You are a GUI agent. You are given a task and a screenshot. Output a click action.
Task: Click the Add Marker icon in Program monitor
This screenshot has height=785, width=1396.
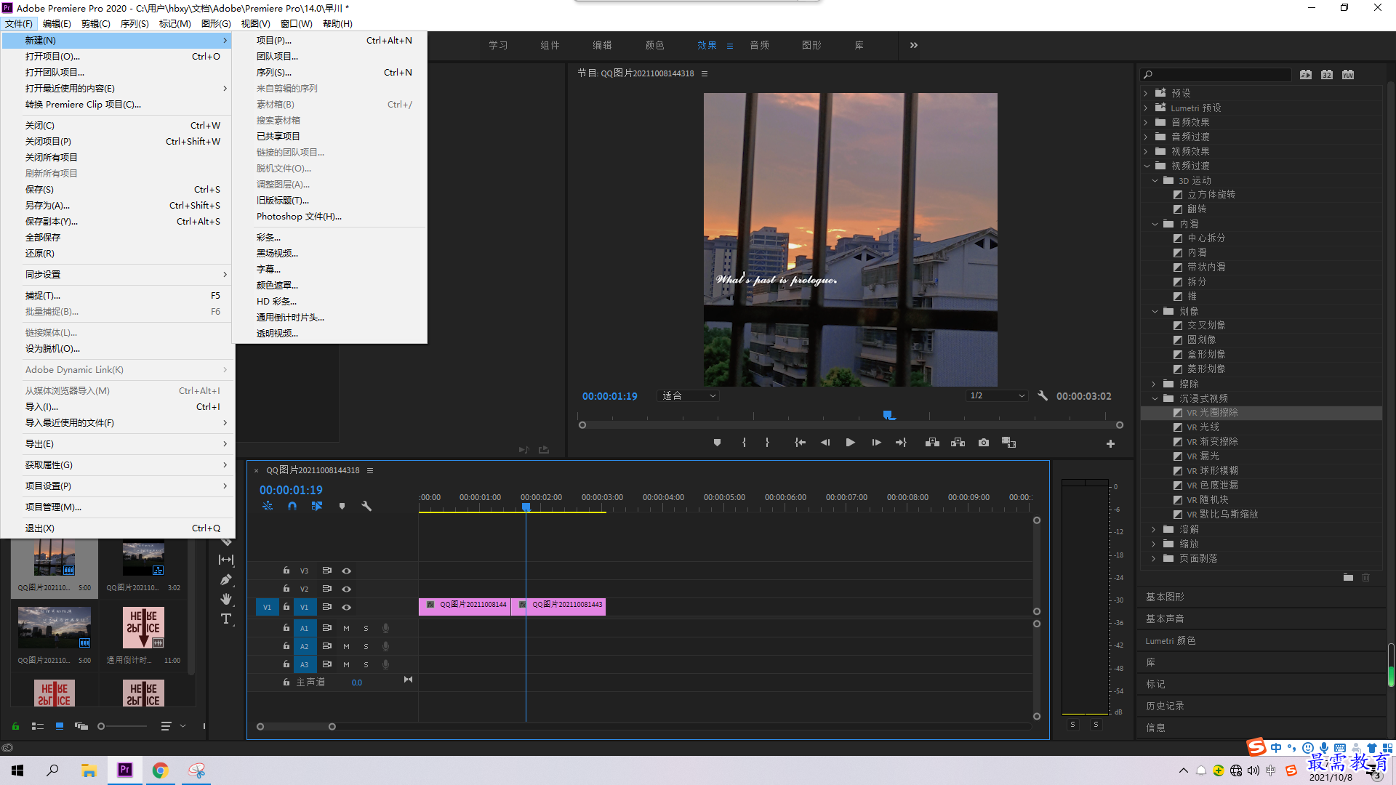coord(717,443)
